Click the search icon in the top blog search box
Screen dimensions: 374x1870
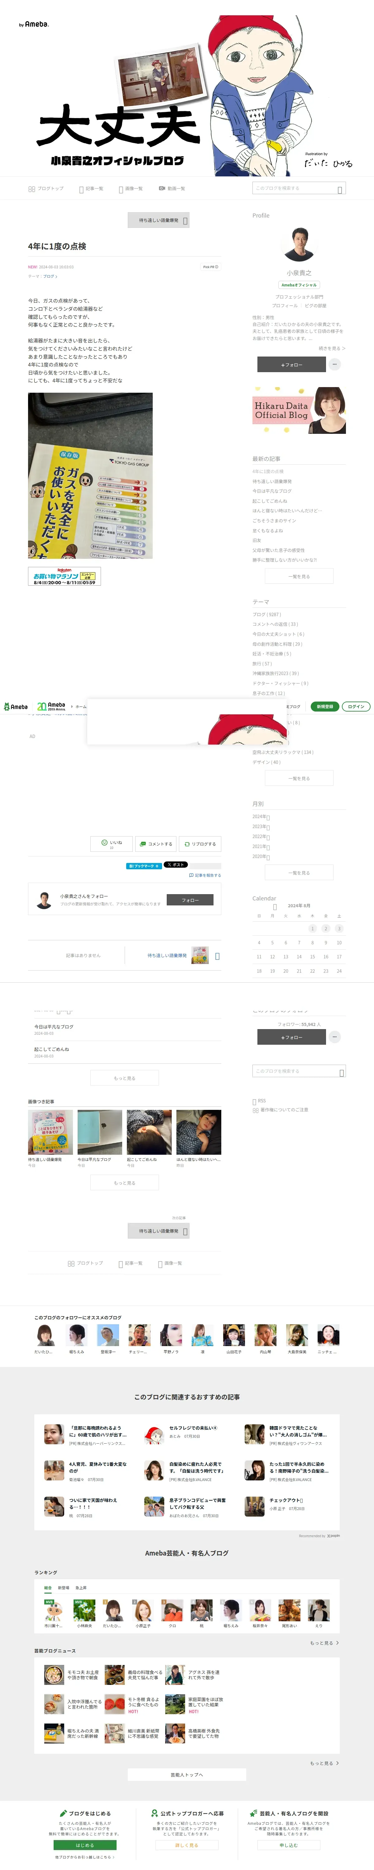click(x=339, y=189)
